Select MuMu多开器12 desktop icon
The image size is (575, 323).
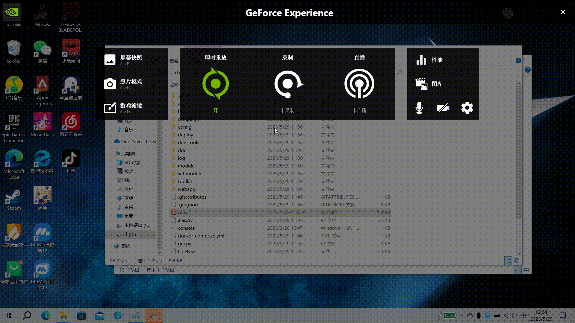click(x=42, y=275)
